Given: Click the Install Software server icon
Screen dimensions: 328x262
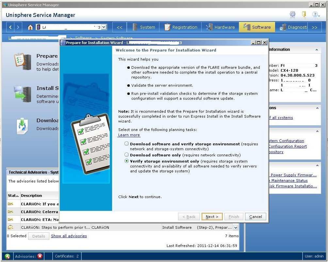Looking at the screenshot, I should click(22, 94).
